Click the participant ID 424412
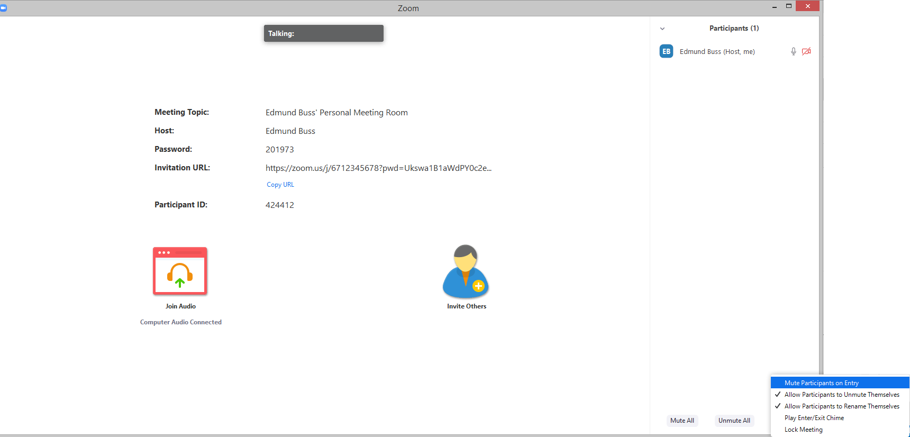The image size is (910, 437). [x=280, y=205]
